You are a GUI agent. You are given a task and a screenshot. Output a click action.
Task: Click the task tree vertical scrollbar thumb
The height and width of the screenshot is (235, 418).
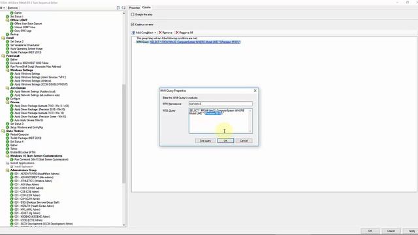point(123,134)
